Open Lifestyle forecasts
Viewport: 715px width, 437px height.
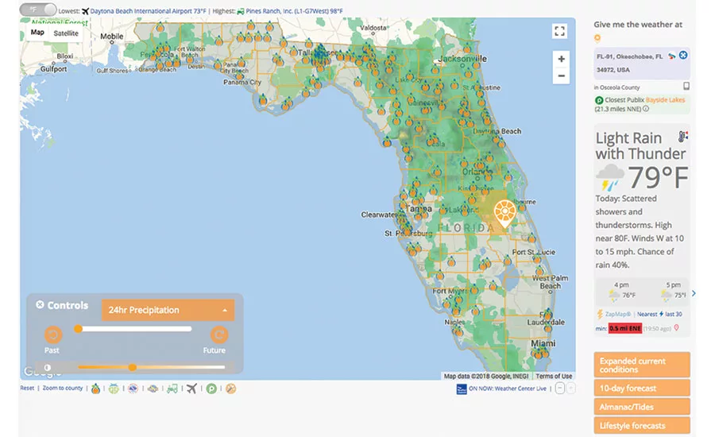point(642,426)
